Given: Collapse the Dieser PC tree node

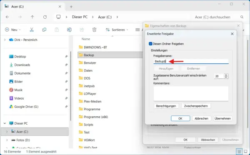Looking at the screenshot, I should click(x=5, y=123).
